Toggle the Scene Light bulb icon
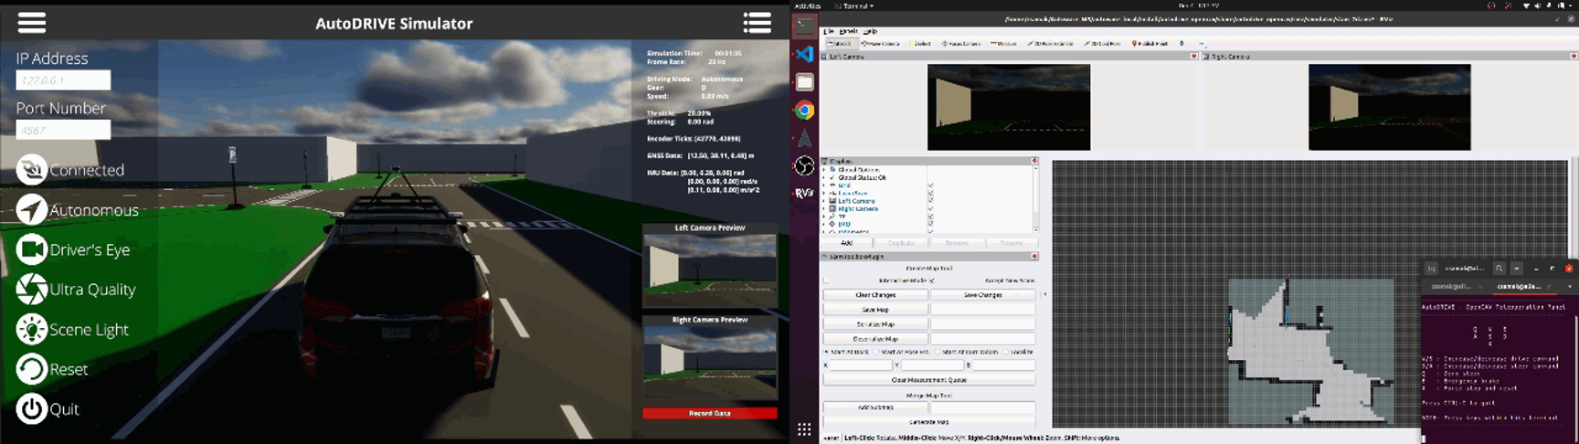 pyautogui.click(x=32, y=329)
